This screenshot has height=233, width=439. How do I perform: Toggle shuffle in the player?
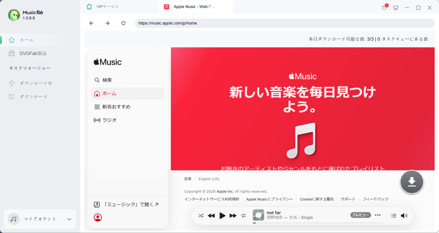[x=201, y=215]
